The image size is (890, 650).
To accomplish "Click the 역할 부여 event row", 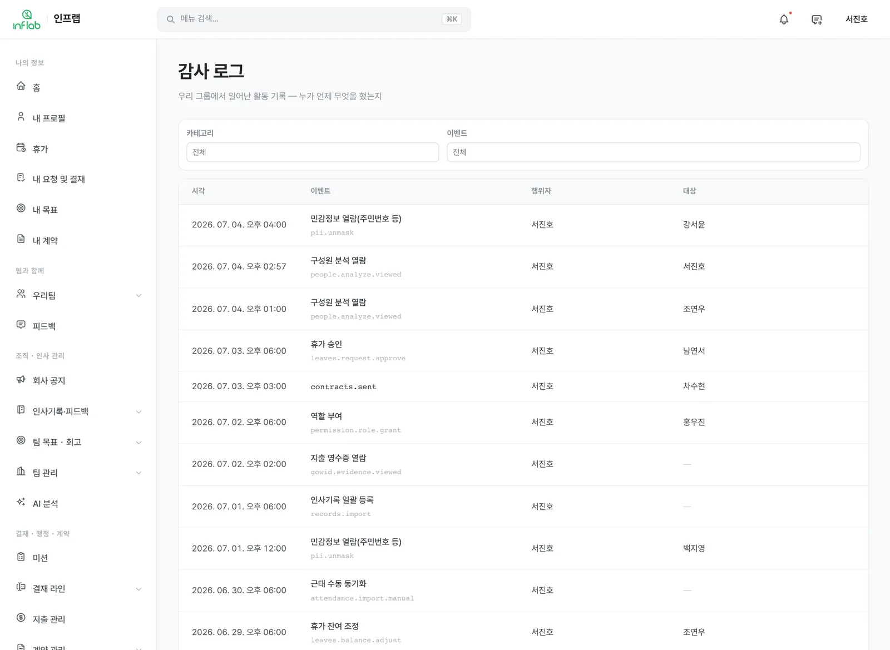I will point(523,423).
